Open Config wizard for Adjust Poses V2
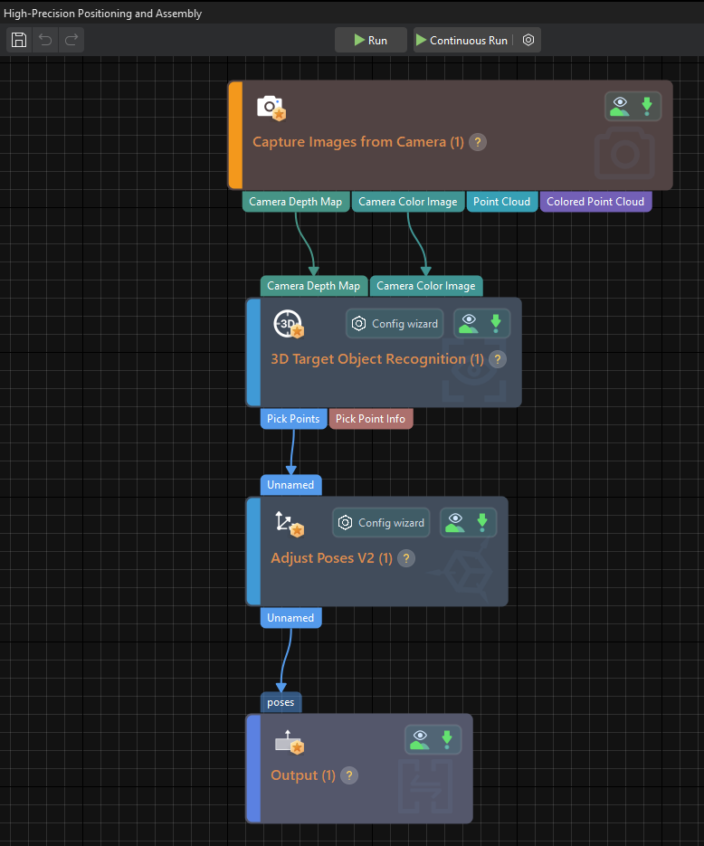The width and height of the screenshot is (704, 846). 381,523
